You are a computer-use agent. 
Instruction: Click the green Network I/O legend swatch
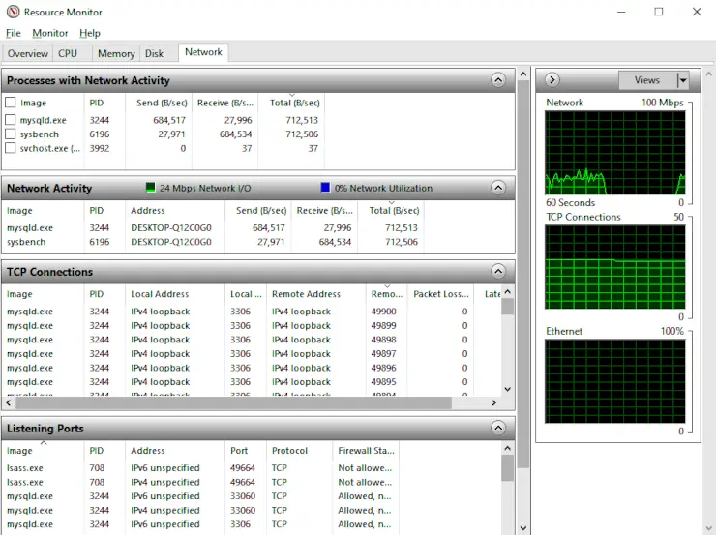coord(151,189)
